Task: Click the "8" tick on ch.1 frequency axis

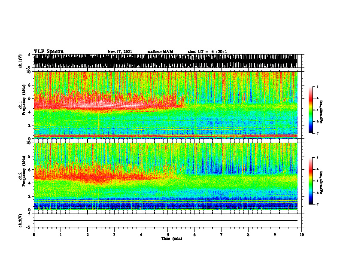Action: click(30, 85)
